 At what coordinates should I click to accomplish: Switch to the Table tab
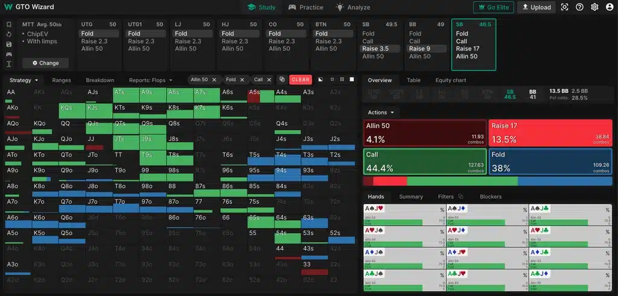413,80
